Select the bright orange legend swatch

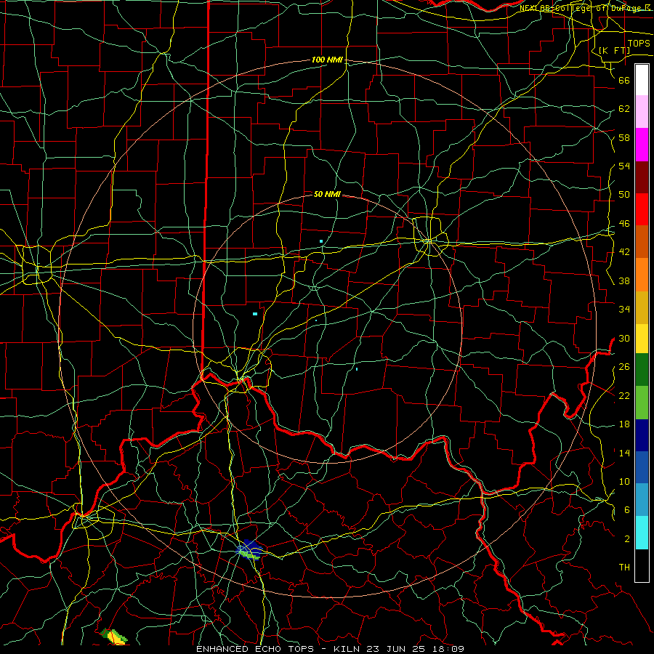pyautogui.click(x=642, y=275)
